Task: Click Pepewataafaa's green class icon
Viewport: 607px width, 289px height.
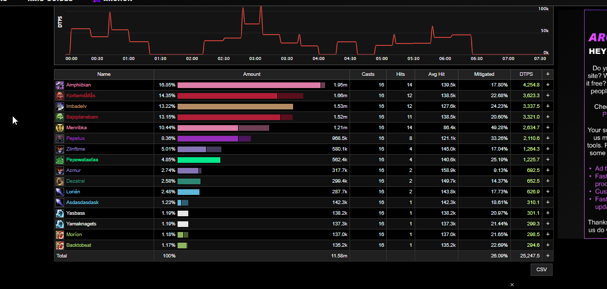Action: tap(59, 160)
